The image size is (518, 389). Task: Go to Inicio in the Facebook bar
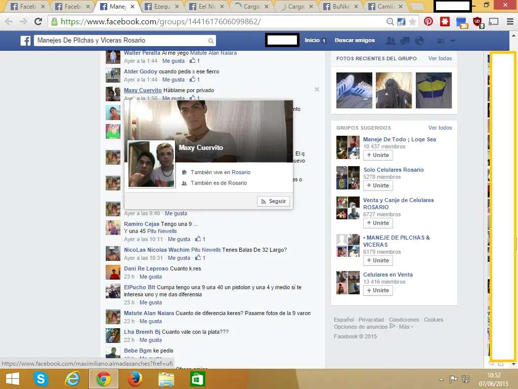312,41
